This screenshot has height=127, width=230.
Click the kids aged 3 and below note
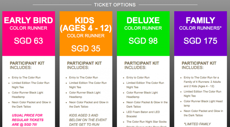coord(88,120)
